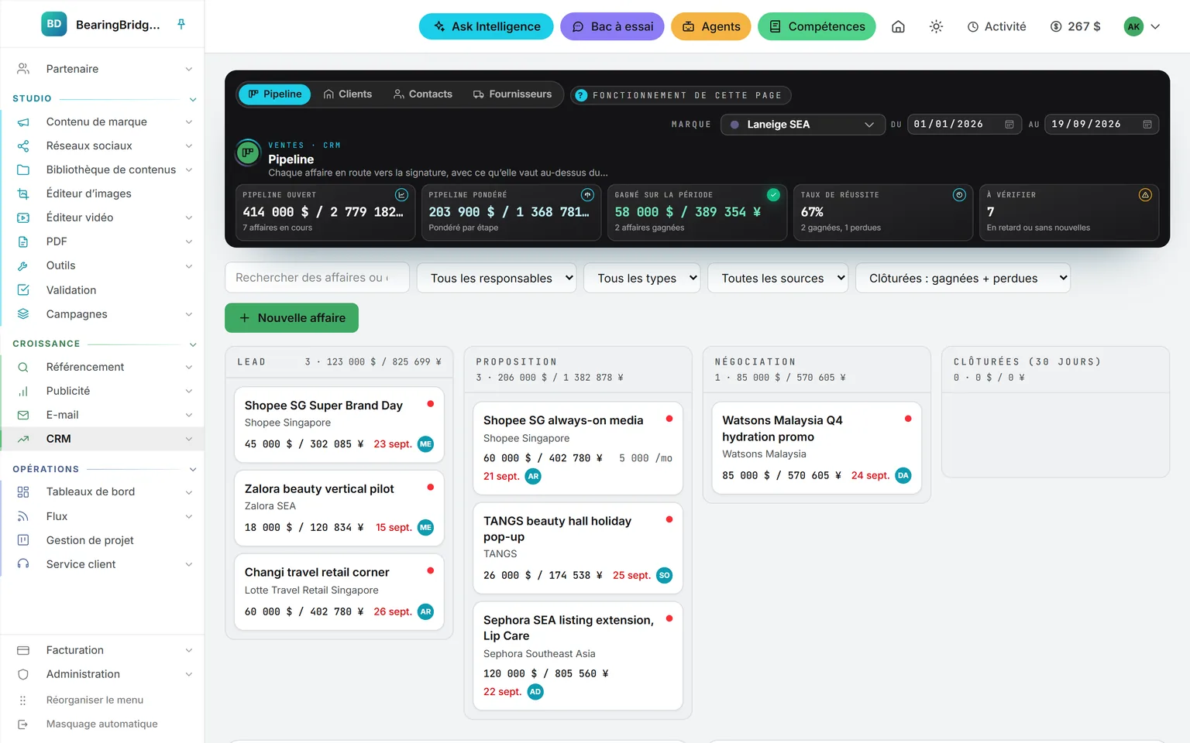
Task: Open the Agents section
Action: point(711,26)
